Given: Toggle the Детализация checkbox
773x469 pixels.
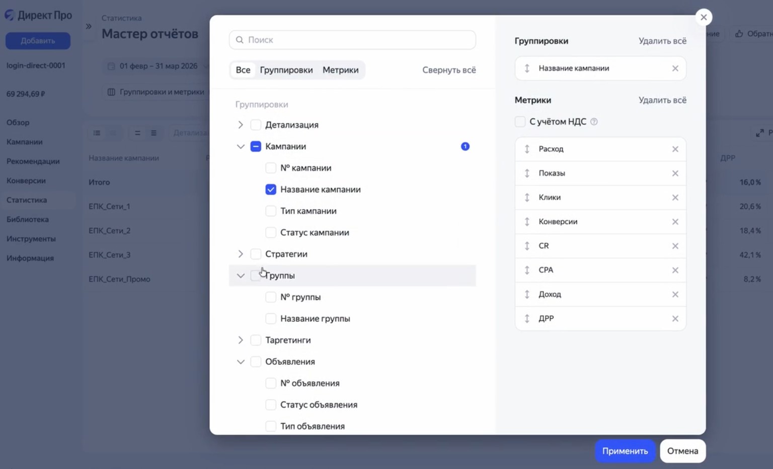Looking at the screenshot, I should tap(256, 125).
